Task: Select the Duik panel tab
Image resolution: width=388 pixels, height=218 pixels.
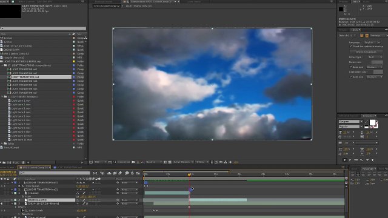Action: click(x=355, y=30)
